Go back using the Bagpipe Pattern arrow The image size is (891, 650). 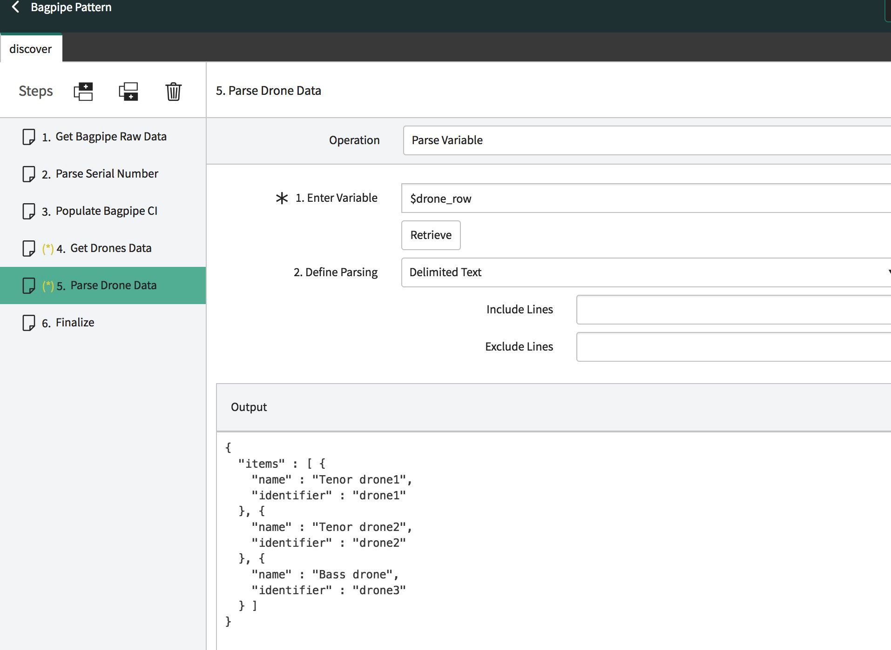16,7
